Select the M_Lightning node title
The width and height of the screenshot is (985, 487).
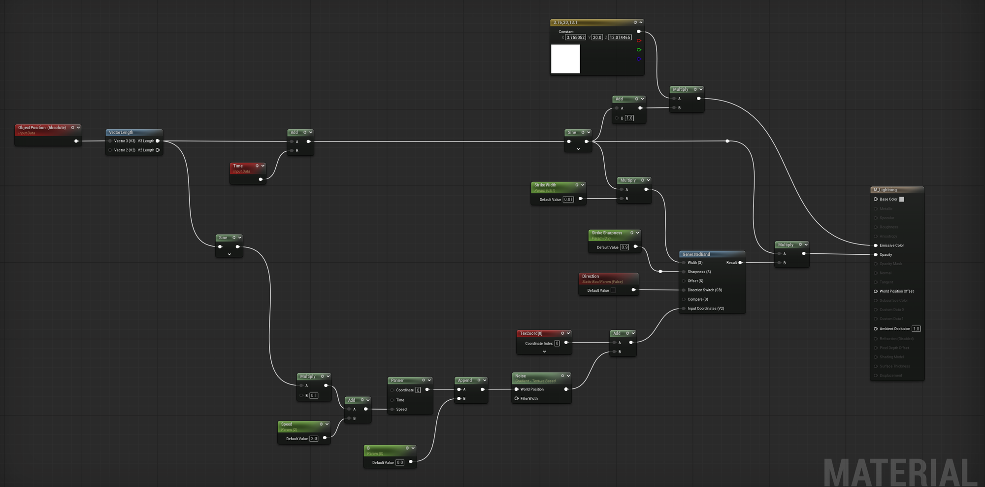(x=885, y=190)
